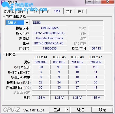Click the DDR3 memory type field
This screenshot has height=114, width=115.
68,23
